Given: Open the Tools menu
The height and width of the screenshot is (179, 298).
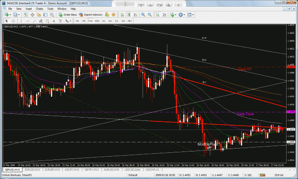Looking at the screenshot, I should tap(50, 9).
